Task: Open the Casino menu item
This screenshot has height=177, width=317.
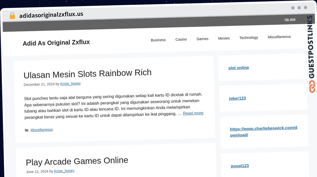Action: point(181,39)
